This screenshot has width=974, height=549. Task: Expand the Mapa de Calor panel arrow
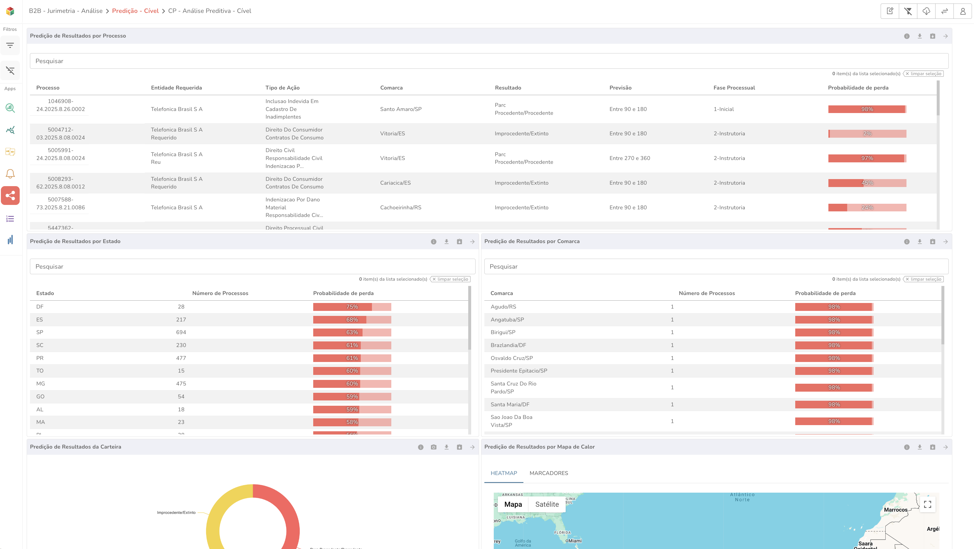(x=945, y=447)
